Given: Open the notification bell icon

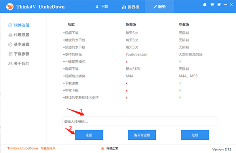Looking at the screenshot, I should coord(205,5).
